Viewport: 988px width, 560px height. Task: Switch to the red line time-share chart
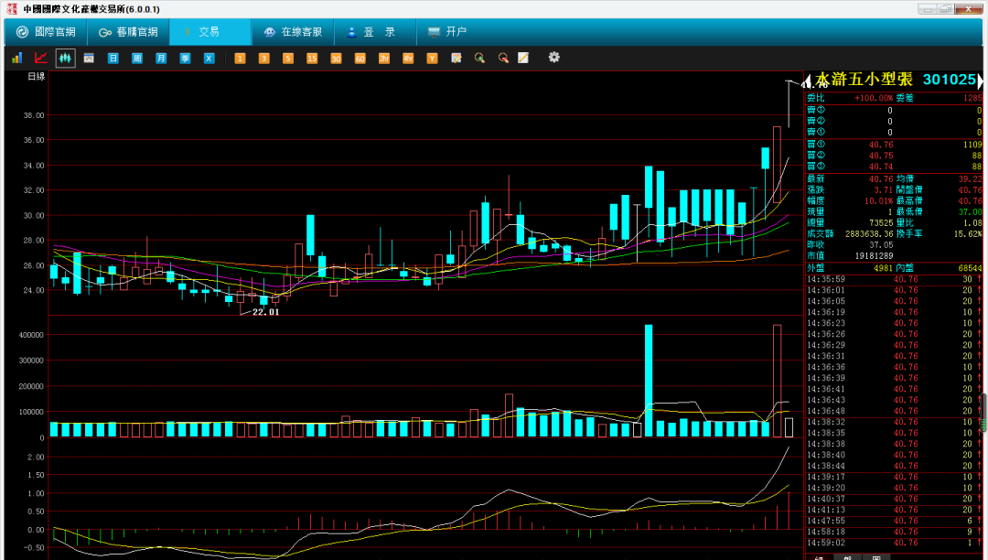[x=41, y=58]
